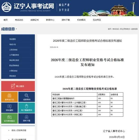Open 考试动态 in the top navigation

(19, 20)
